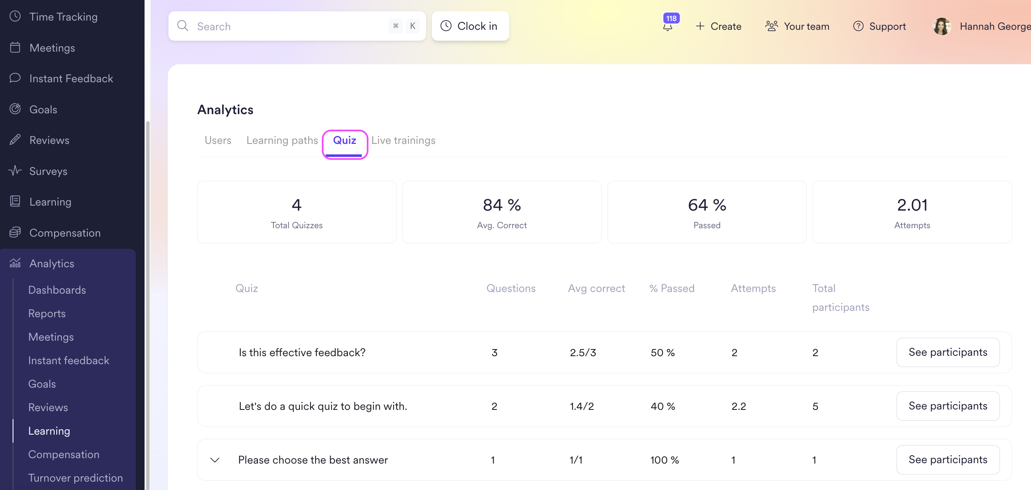Collapse the Analytics sidebar section

coord(52,263)
